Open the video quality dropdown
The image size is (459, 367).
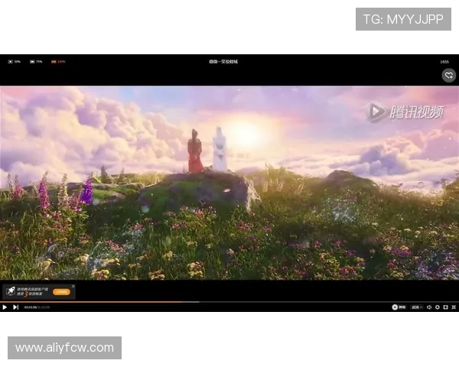click(416, 307)
